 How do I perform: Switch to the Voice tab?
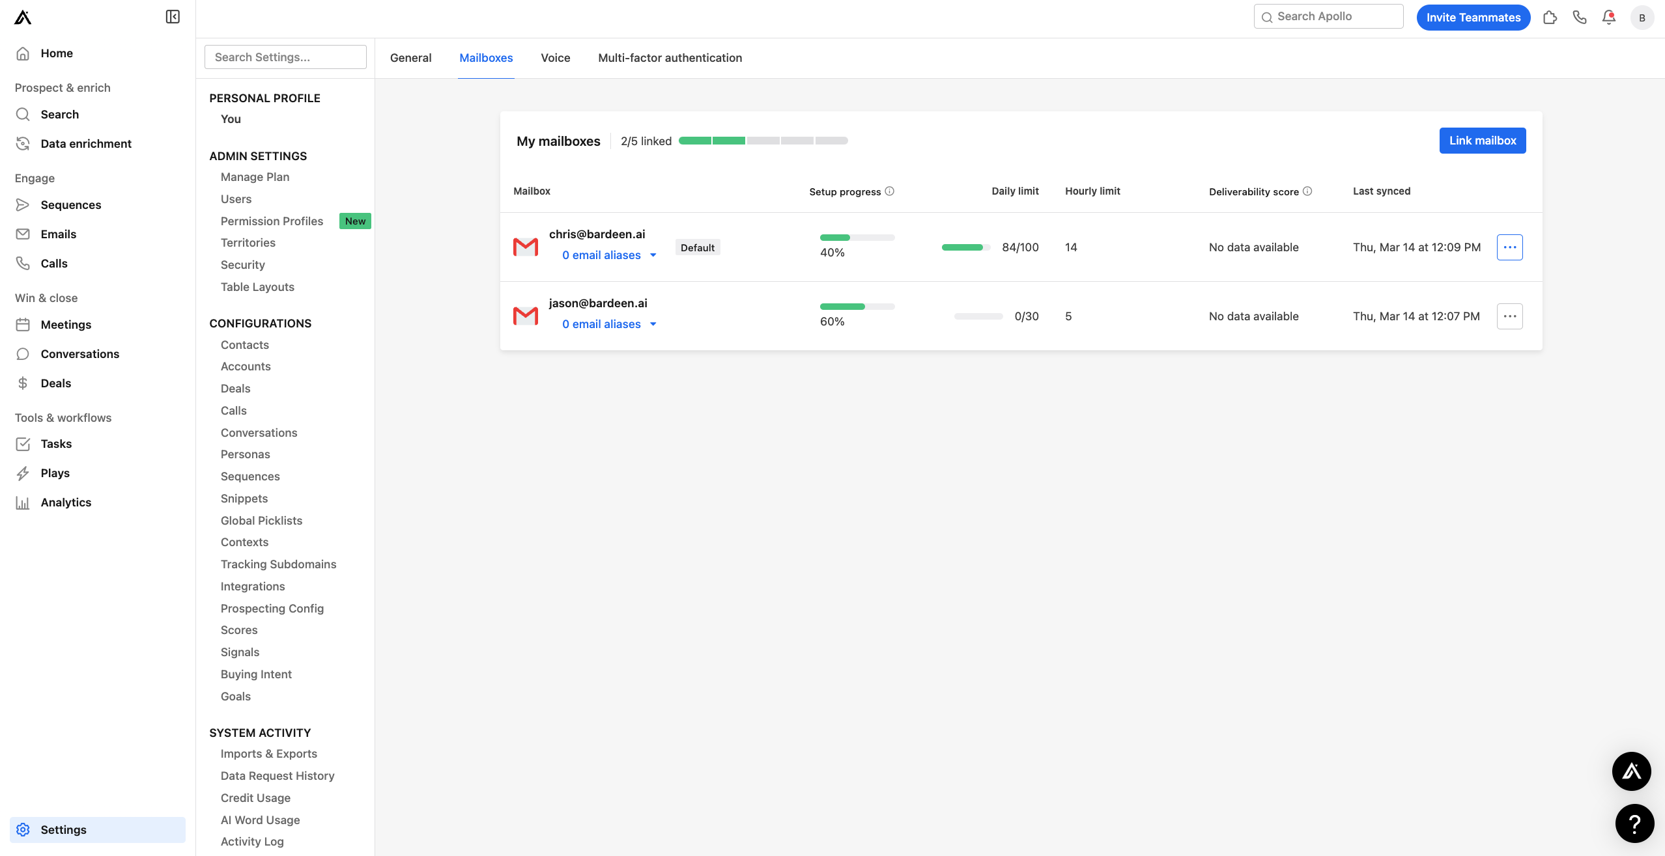(555, 58)
